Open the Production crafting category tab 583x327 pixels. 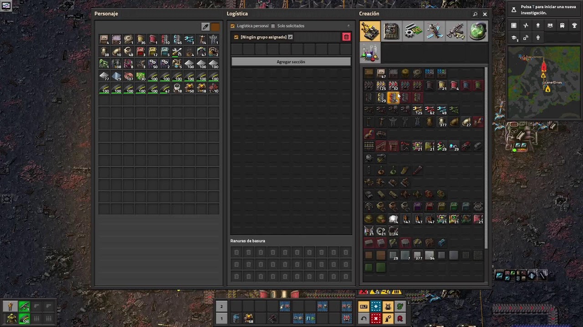point(392,31)
